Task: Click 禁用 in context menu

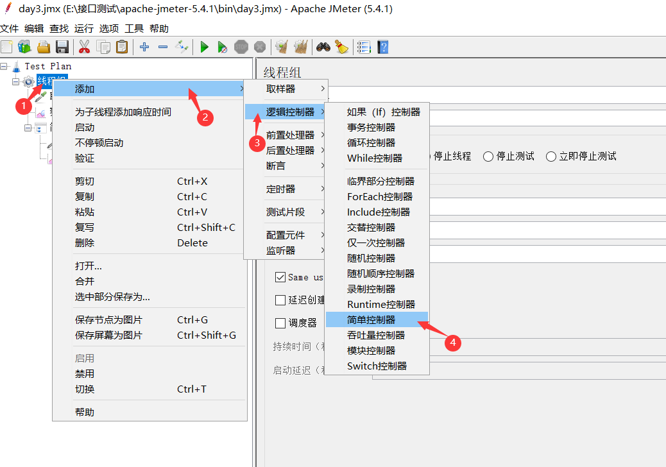Action: (x=149, y=373)
